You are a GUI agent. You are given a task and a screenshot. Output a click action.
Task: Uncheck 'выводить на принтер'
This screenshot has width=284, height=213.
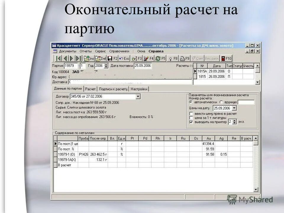tap(191, 122)
